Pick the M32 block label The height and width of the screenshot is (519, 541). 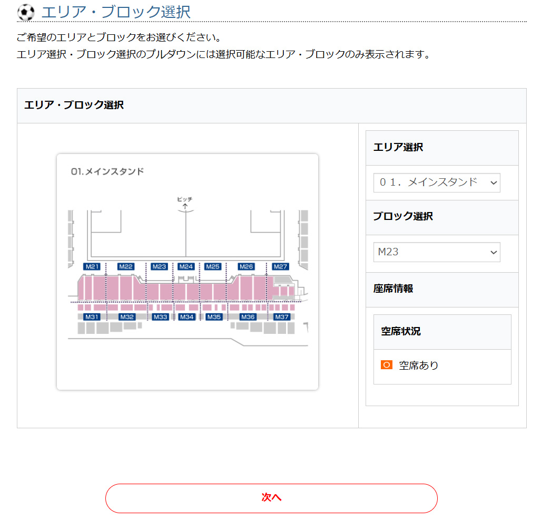(127, 317)
